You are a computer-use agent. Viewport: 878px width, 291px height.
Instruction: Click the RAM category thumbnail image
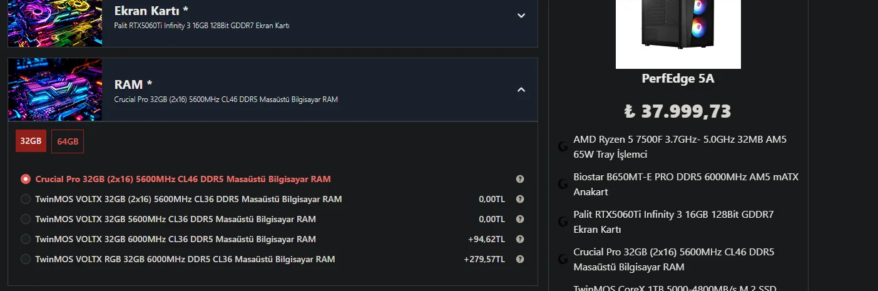[55, 89]
